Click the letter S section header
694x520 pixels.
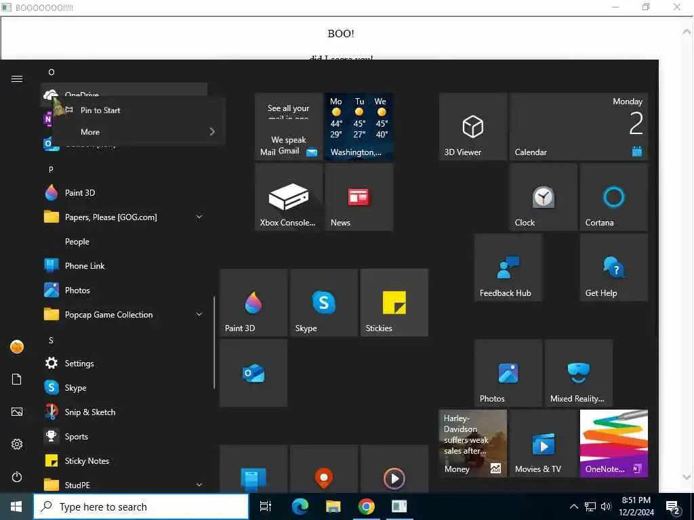click(51, 340)
